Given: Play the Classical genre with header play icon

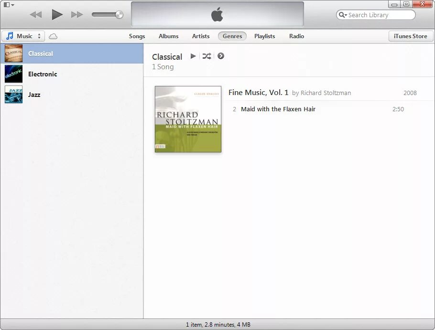Looking at the screenshot, I should 193,56.
